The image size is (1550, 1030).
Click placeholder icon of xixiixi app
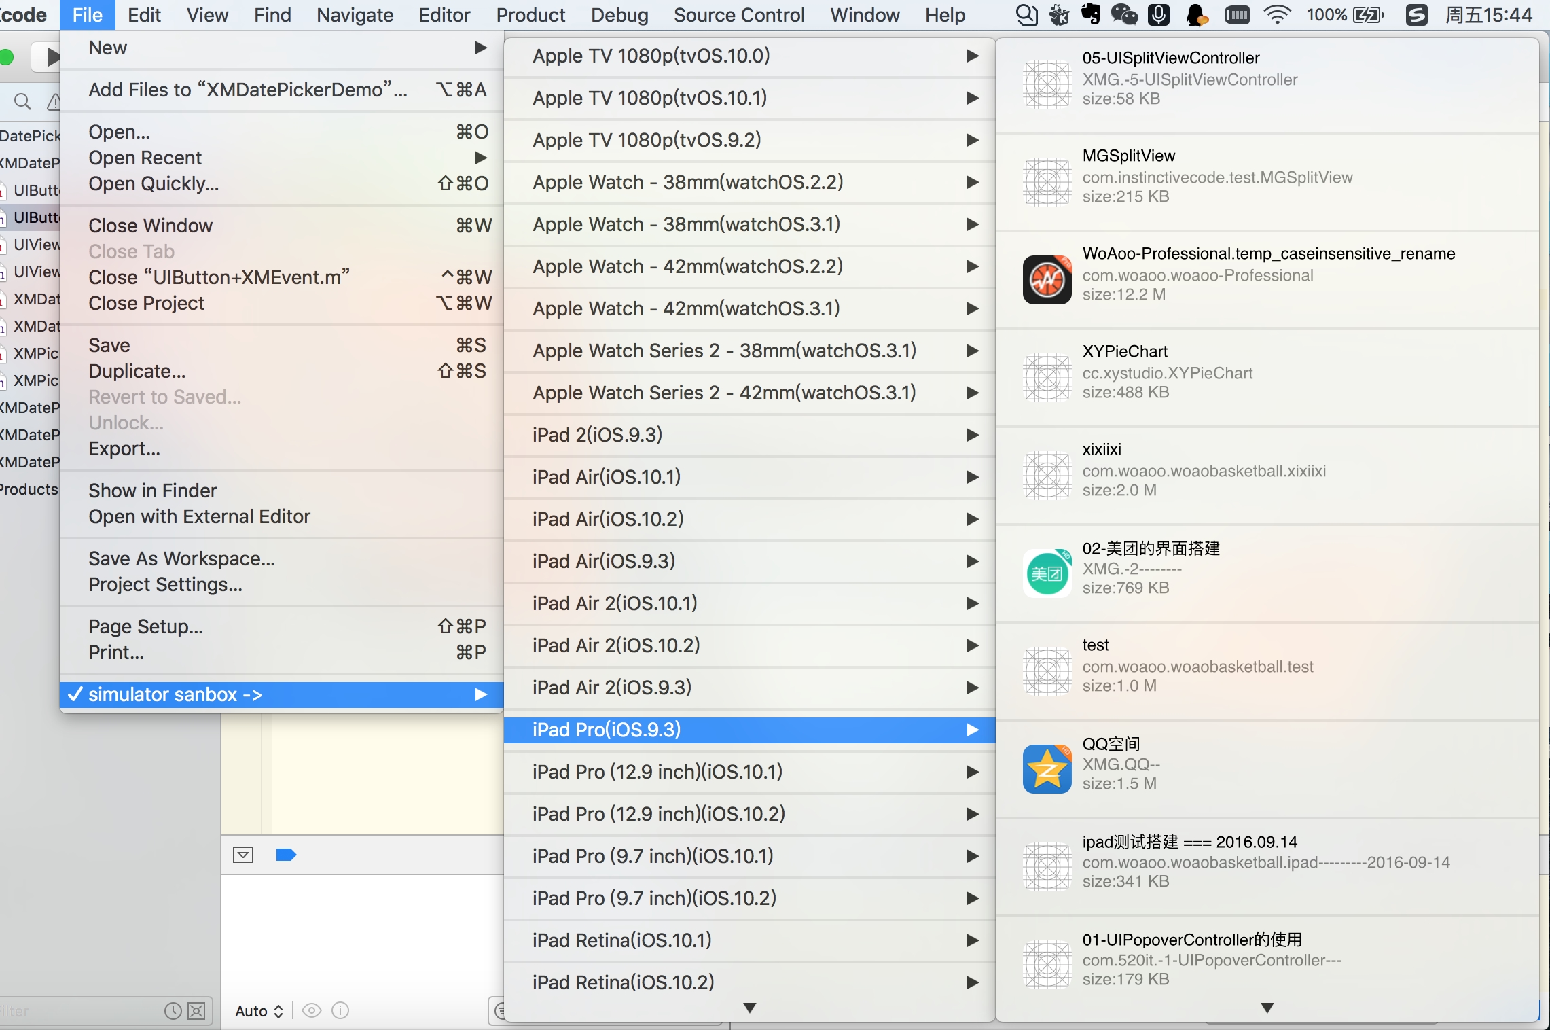click(1047, 475)
